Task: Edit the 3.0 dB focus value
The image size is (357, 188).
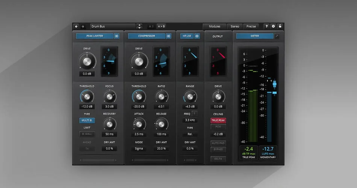Action: point(109,107)
